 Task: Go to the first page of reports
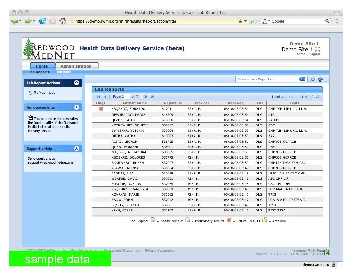99,96
